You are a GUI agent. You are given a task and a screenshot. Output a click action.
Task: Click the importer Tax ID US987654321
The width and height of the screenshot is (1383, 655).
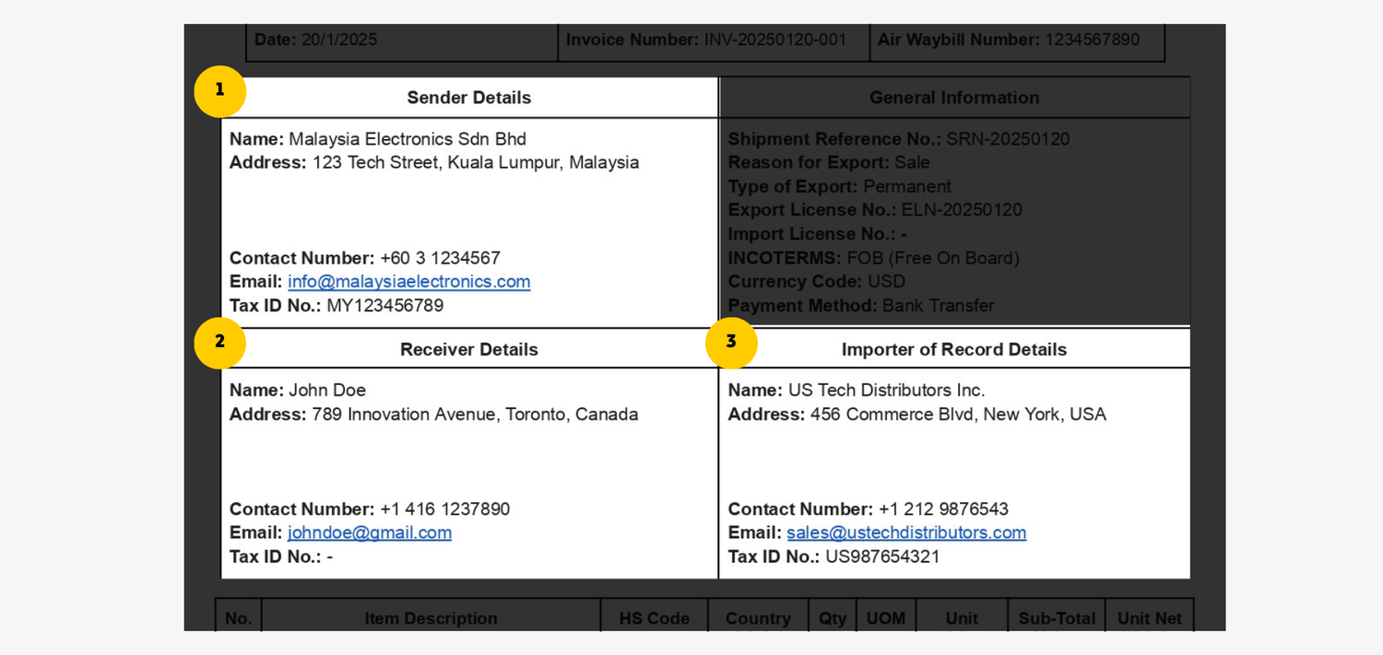[882, 557]
